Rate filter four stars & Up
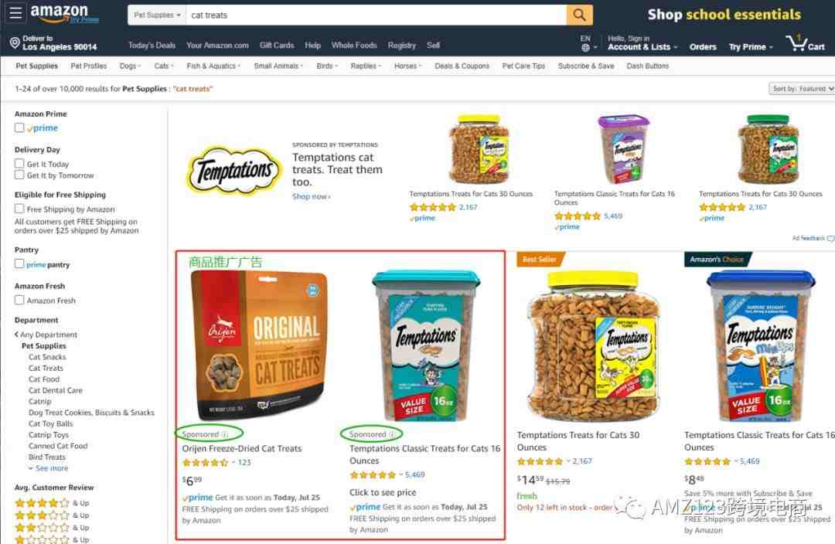This screenshot has height=544, width=835. 53,503
